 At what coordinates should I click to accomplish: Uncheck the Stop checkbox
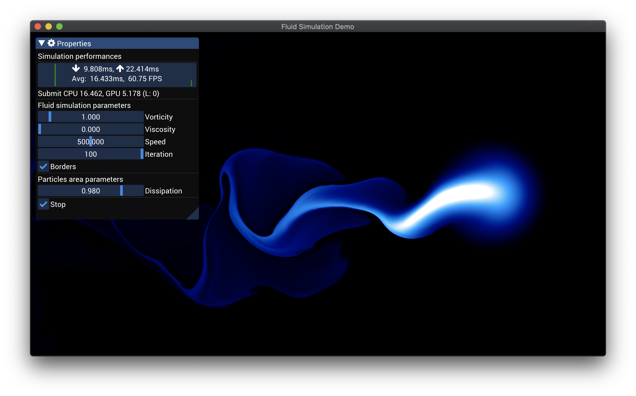point(43,204)
